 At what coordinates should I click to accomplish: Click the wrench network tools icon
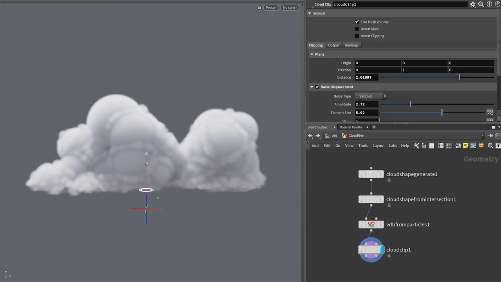416,146
